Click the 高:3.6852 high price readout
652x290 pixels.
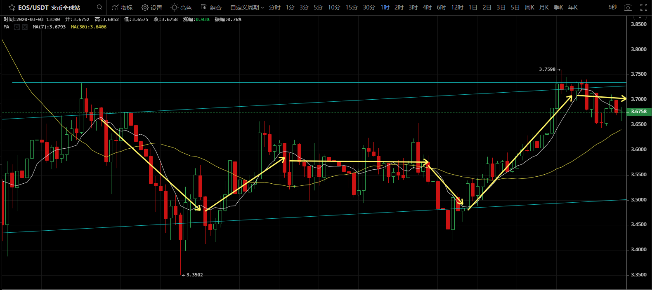click(x=106, y=19)
